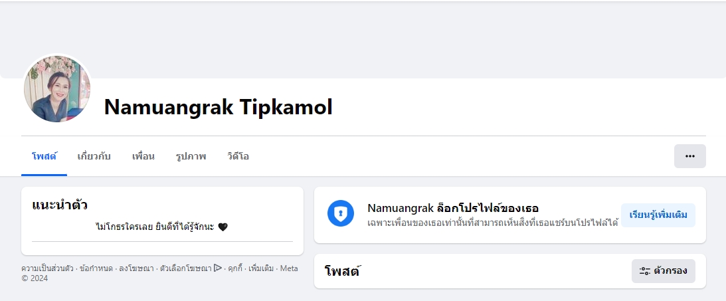The image size is (726, 301).
Task: Go to the เพื่อน tab
Action: [143, 157]
